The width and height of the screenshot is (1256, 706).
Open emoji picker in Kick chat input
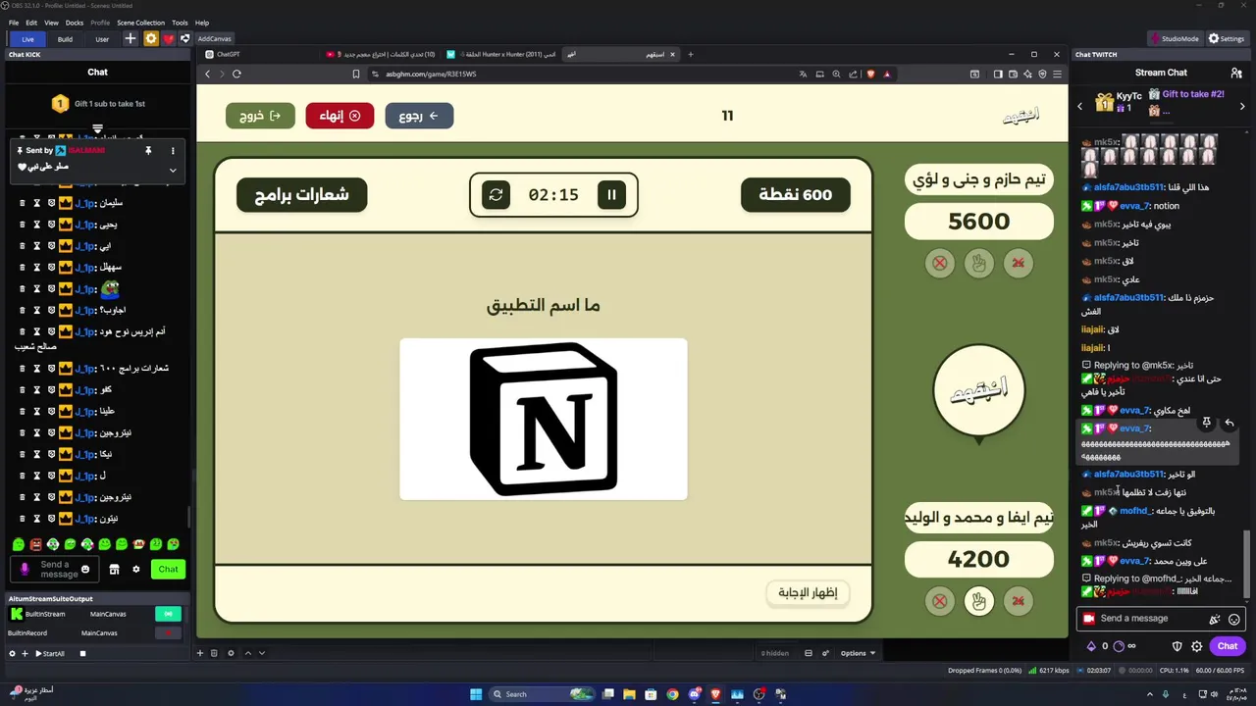(x=85, y=570)
